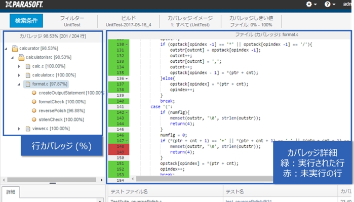Switch to the 詳細 tab

click(x=11, y=192)
